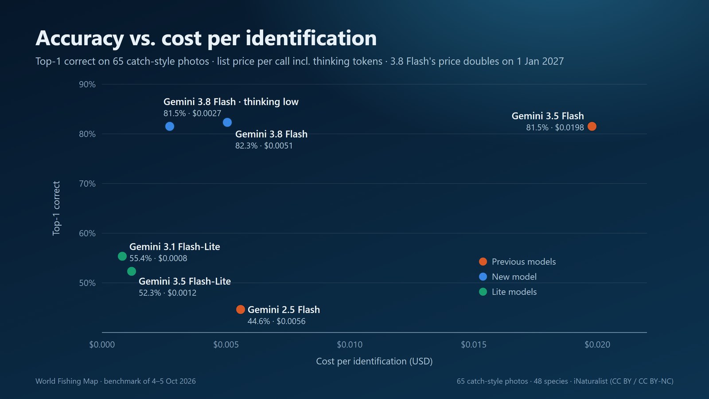The height and width of the screenshot is (399, 709).
Task: Click the subtitle starting 'Top-1 correct on 65'
Action: coord(300,61)
